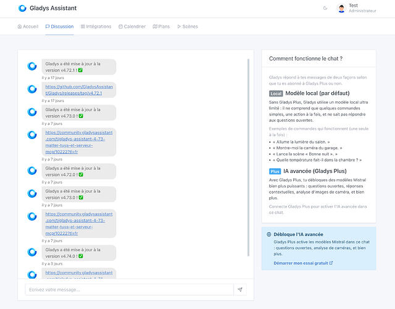Click "Comment fonctionne le chat ?" heading

coord(306,59)
